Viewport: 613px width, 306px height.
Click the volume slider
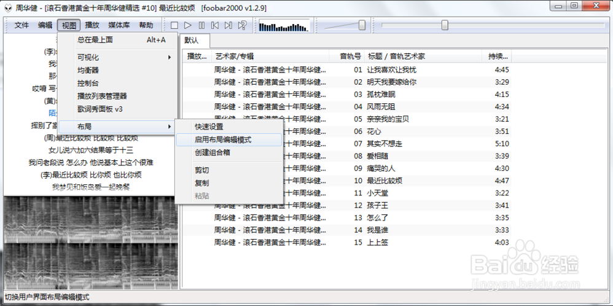(345, 25)
